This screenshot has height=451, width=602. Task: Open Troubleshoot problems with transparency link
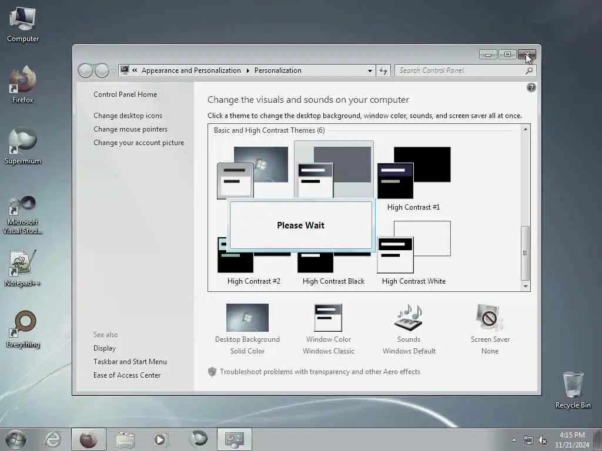[320, 372]
